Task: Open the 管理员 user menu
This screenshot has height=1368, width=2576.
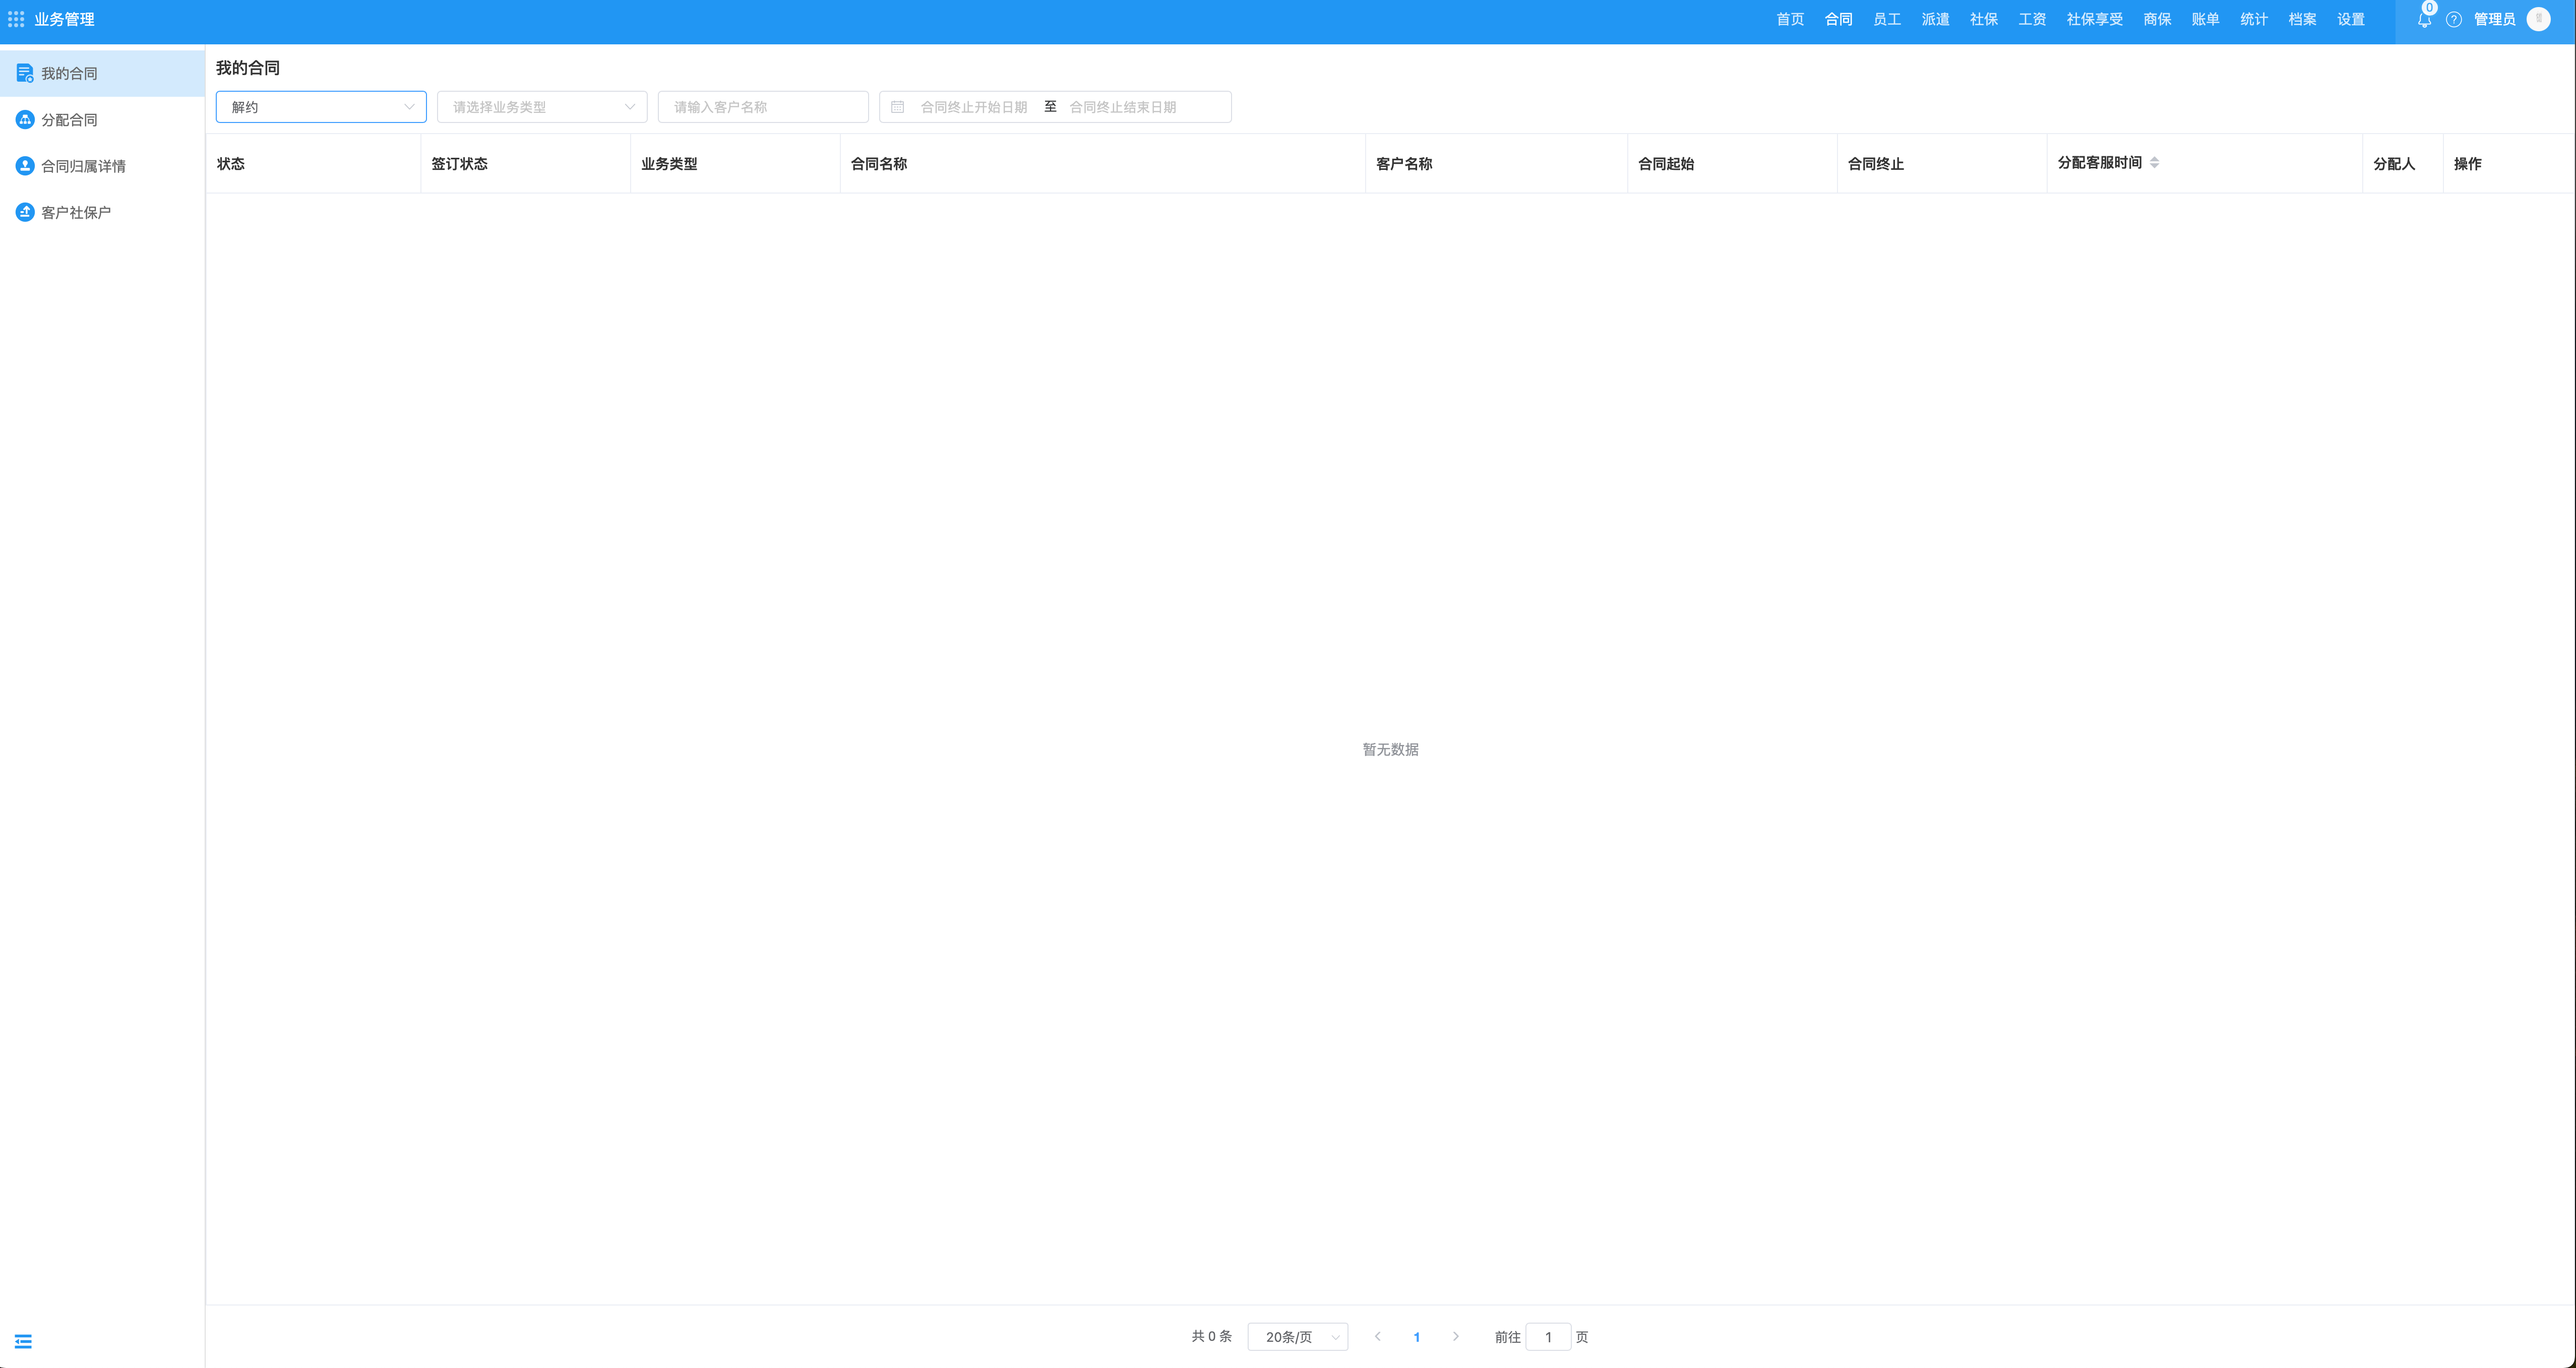Action: (x=2494, y=19)
